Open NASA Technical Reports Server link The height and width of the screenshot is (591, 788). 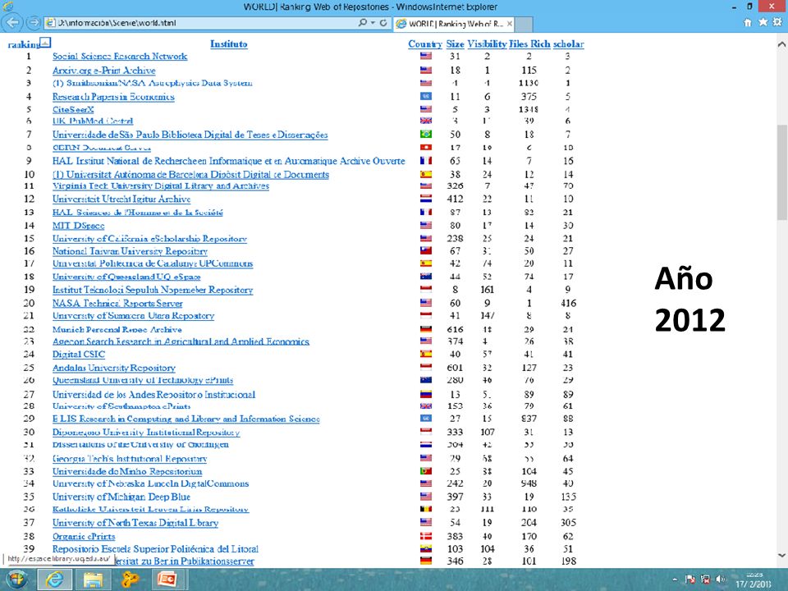pos(117,303)
